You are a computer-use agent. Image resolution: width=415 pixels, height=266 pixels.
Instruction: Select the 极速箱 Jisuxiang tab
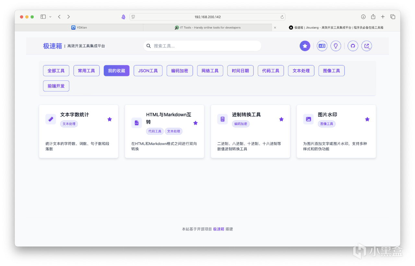pos(336,28)
